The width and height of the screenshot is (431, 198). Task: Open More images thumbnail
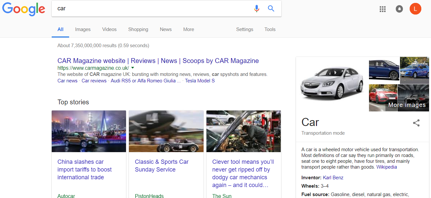tap(407, 105)
